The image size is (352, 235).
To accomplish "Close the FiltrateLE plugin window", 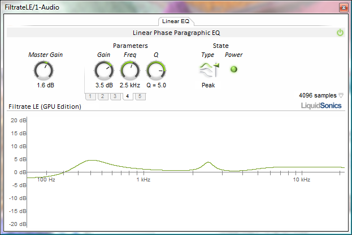I will 342,7.
